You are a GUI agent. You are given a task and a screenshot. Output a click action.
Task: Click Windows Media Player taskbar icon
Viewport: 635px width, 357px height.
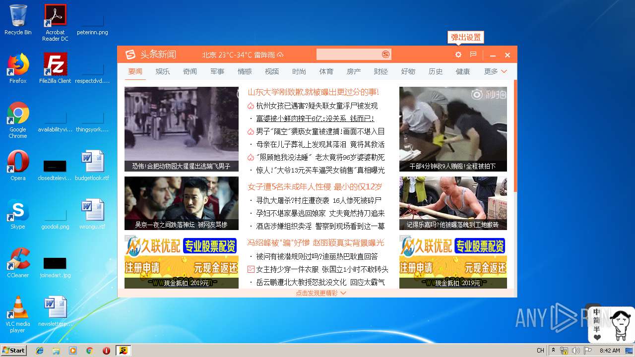pyautogui.click(x=73, y=351)
